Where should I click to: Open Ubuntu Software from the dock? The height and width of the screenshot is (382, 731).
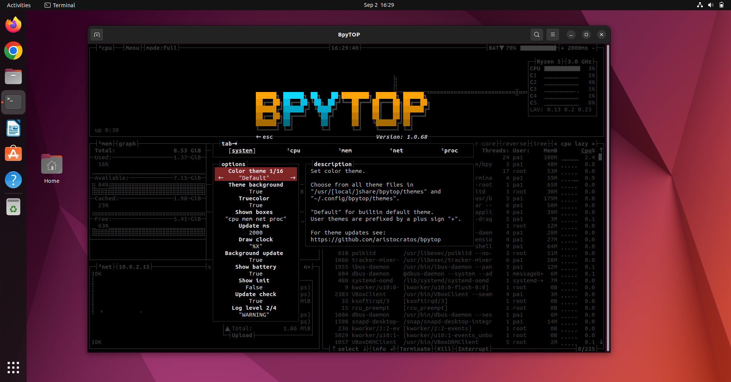tap(13, 154)
